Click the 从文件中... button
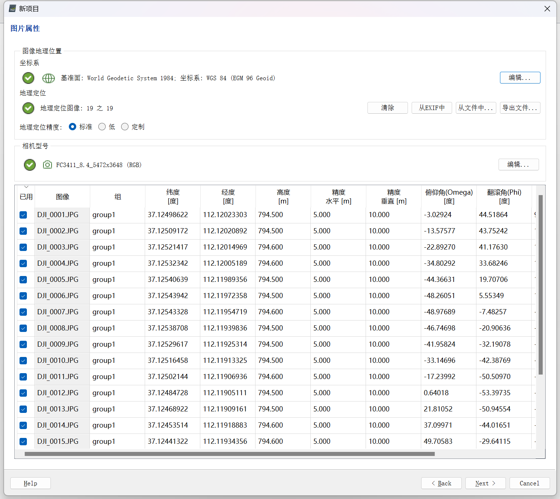This screenshot has width=560, height=499. [x=476, y=108]
